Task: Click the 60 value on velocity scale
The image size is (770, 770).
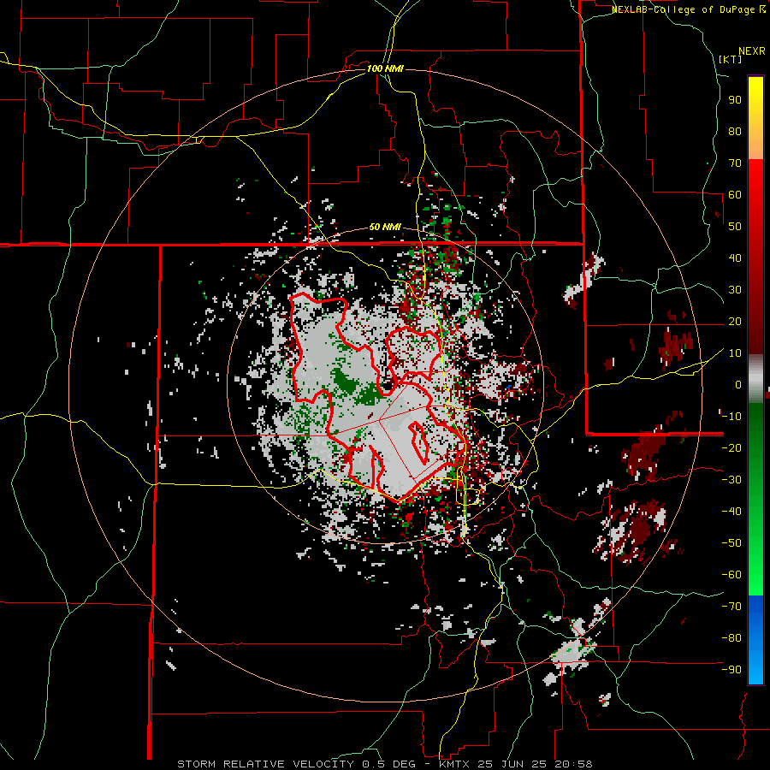Action: (735, 195)
